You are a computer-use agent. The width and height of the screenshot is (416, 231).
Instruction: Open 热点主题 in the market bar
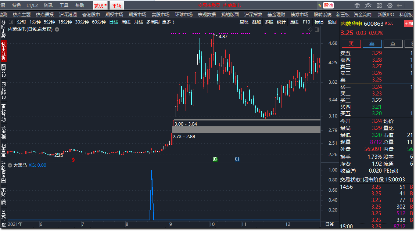[x=22, y=15]
